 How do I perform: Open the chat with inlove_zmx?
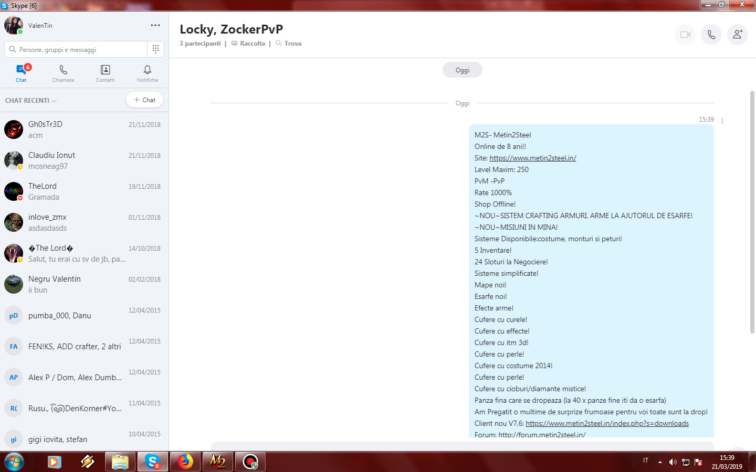coord(84,222)
